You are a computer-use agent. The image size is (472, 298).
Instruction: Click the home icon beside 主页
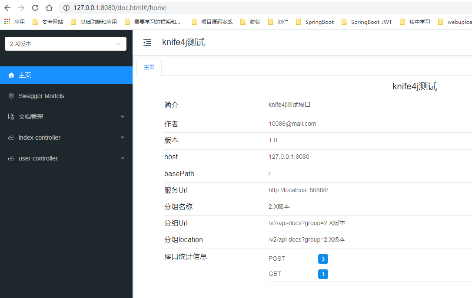tap(11, 75)
